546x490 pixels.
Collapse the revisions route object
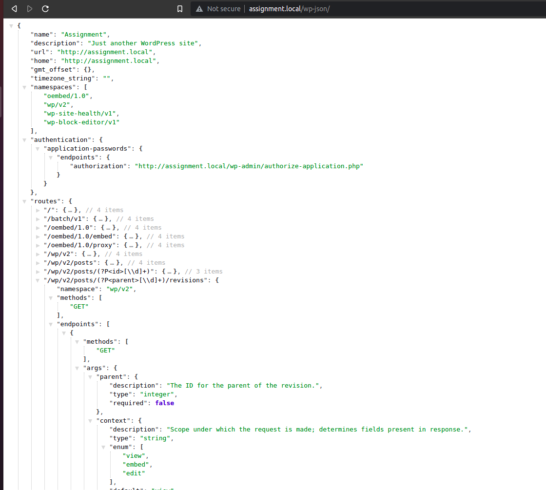tap(38, 280)
